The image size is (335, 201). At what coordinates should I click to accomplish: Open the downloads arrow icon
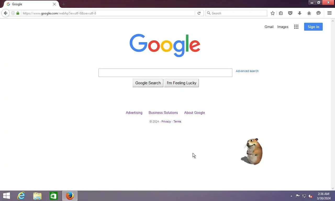(300, 13)
